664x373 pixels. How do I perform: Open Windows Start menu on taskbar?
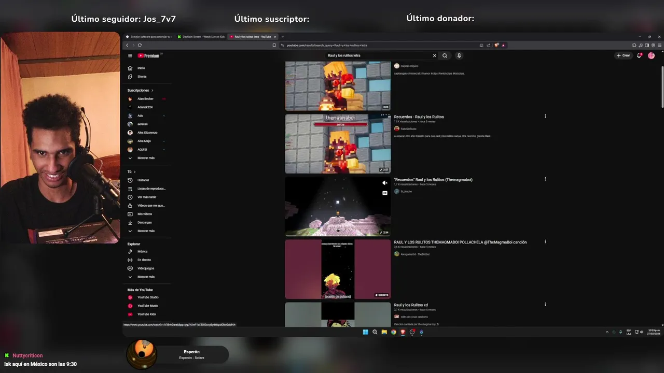tap(365, 332)
